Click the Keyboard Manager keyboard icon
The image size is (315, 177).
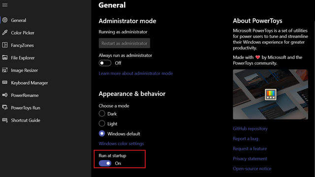pos(5,83)
